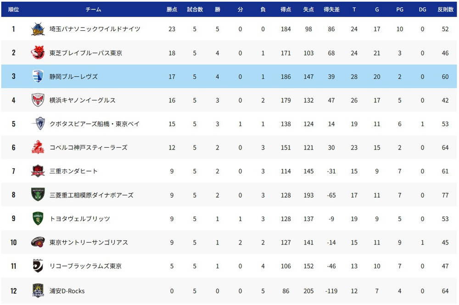Select the highlighted rank 3 row number
459x305 pixels.
click(13, 77)
